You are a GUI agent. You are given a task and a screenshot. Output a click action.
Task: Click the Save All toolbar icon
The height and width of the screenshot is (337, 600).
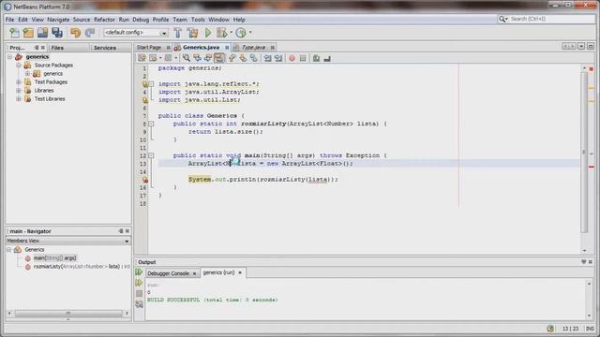(57, 33)
